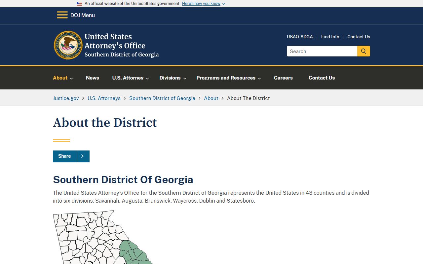Click the US flag icon in banner
Viewport: 423px width, 264px height.
point(79,4)
